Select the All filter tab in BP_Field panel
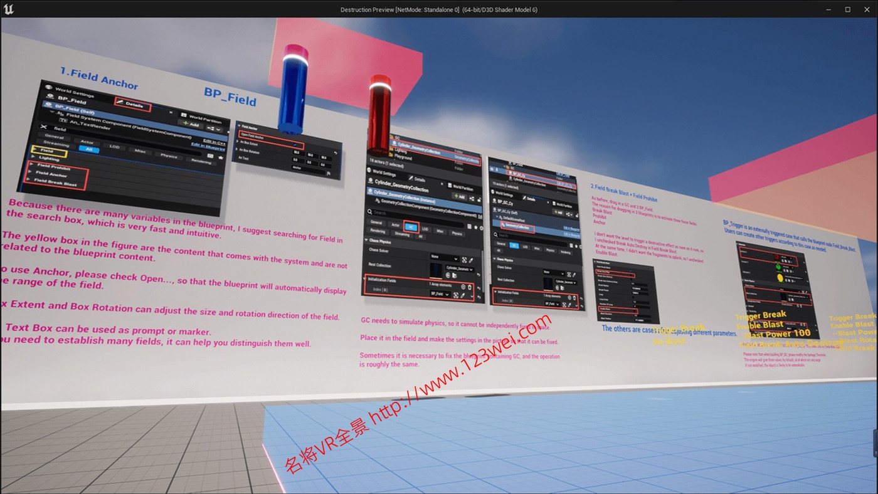Image resolution: width=878 pixels, height=494 pixels. click(x=88, y=149)
